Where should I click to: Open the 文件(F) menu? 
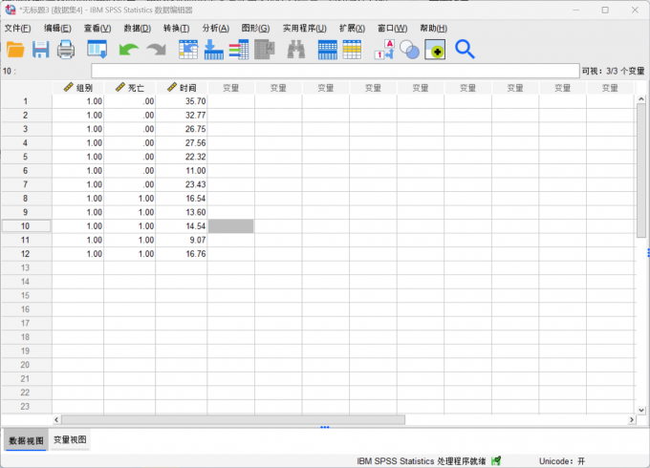click(x=17, y=28)
